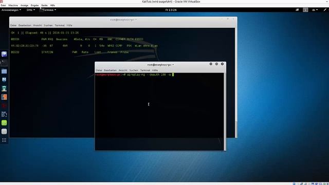The width and height of the screenshot is (329, 185).
Task: Click the workspace indicator '1' in the top panel
Action: [x=305, y=10]
